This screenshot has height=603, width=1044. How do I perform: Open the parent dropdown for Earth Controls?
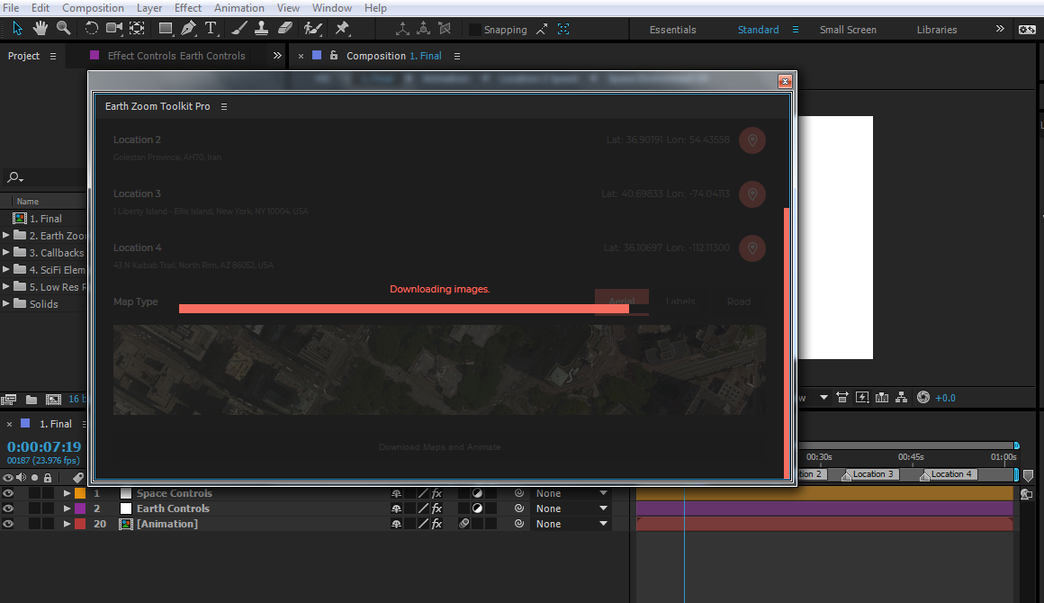(x=571, y=508)
